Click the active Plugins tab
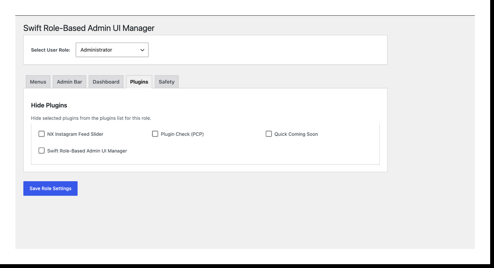This screenshot has height=268, width=494. point(139,81)
